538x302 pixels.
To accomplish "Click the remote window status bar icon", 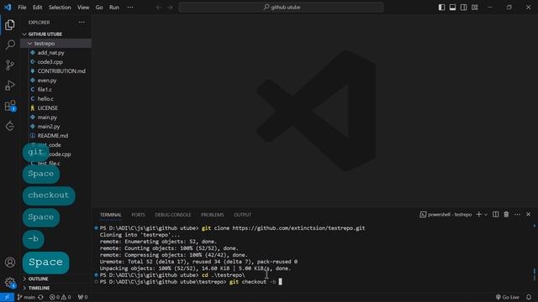I will [7, 297].
